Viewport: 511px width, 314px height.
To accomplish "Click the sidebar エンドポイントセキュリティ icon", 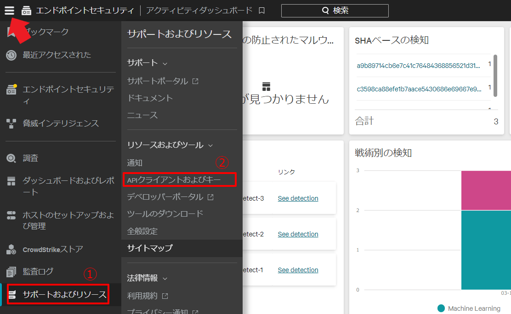I will pos(11,90).
